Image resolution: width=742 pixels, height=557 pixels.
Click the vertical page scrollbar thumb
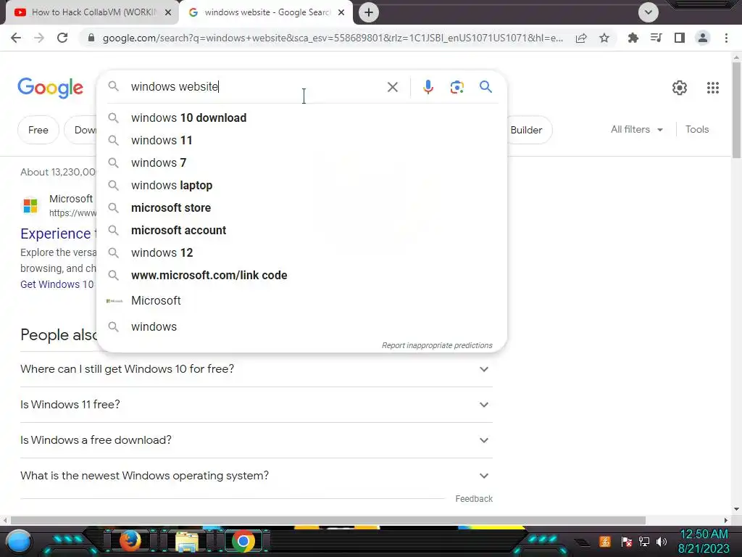coord(736,110)
